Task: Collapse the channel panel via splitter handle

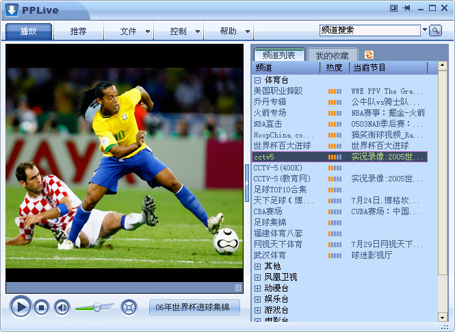Action: [247, 183]
